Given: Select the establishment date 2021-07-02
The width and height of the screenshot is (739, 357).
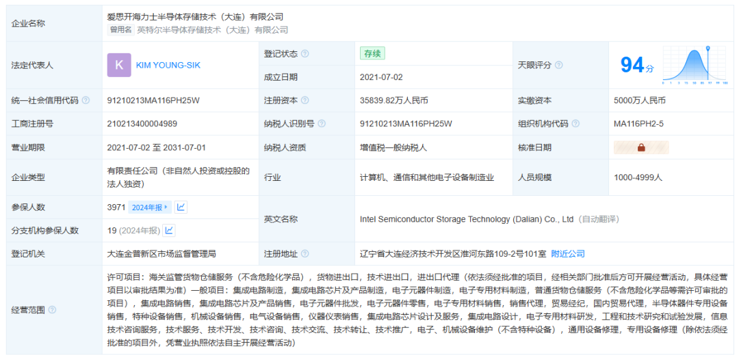Looking at the screenshot, I should [381, 77].
